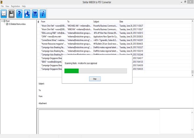The height and width of the screenshot is (138, 194).
Task: Click the Select Mailbox envelope icon
Action: tap(4, 14)
